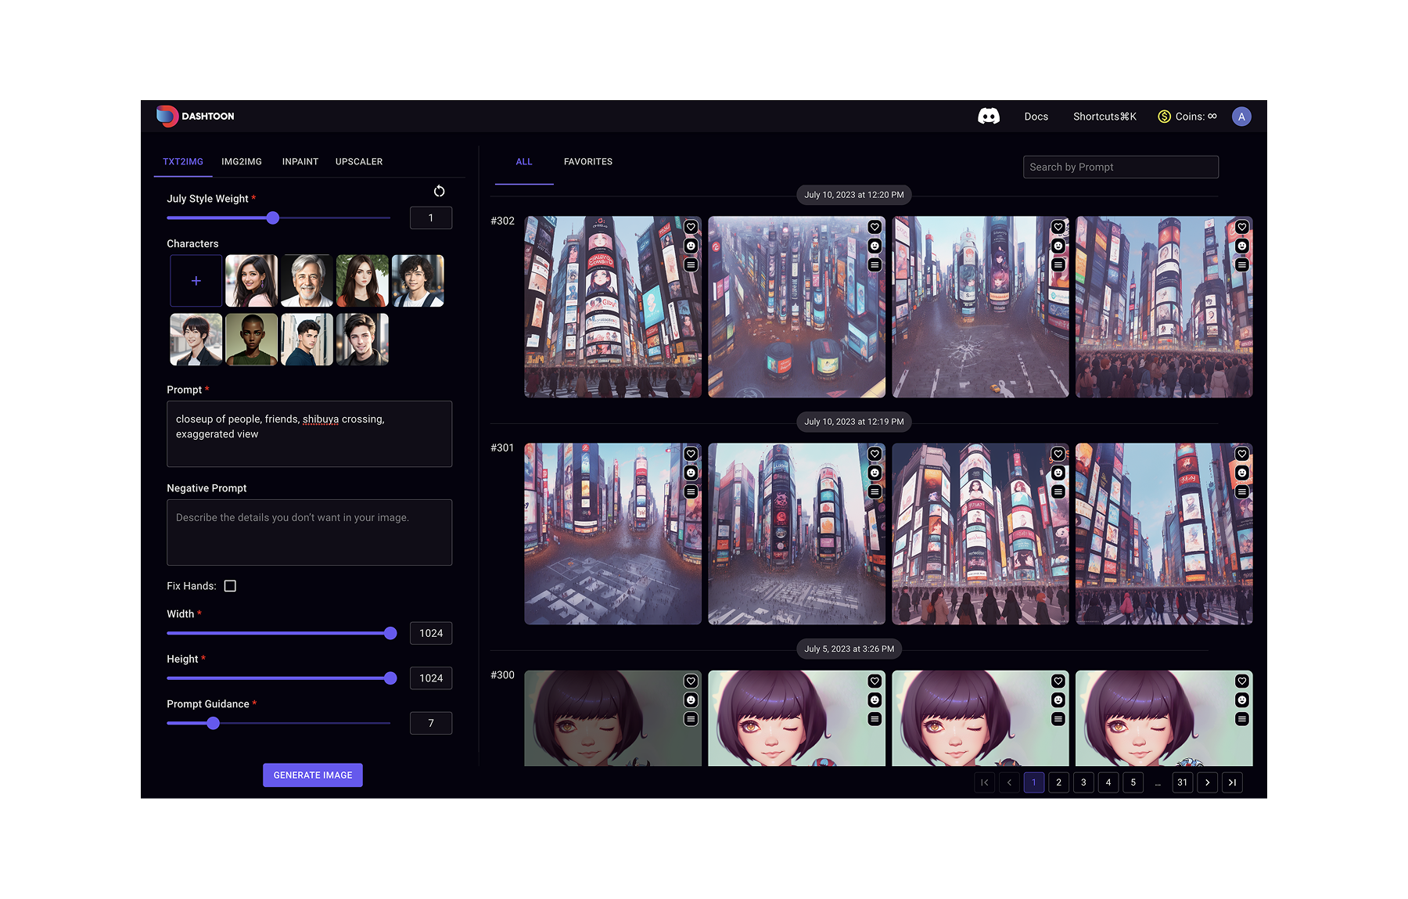1408x899 pixels.
Task: Go to results page 5
Action: [x=1133, y=782]
